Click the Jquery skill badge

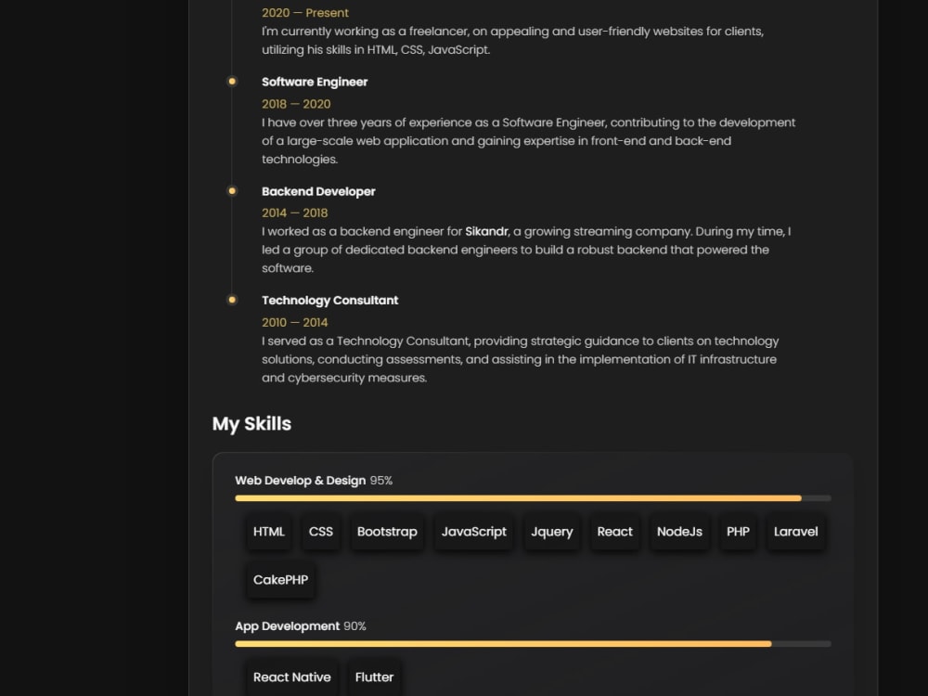pyautogui.click(x=551, y=532)
